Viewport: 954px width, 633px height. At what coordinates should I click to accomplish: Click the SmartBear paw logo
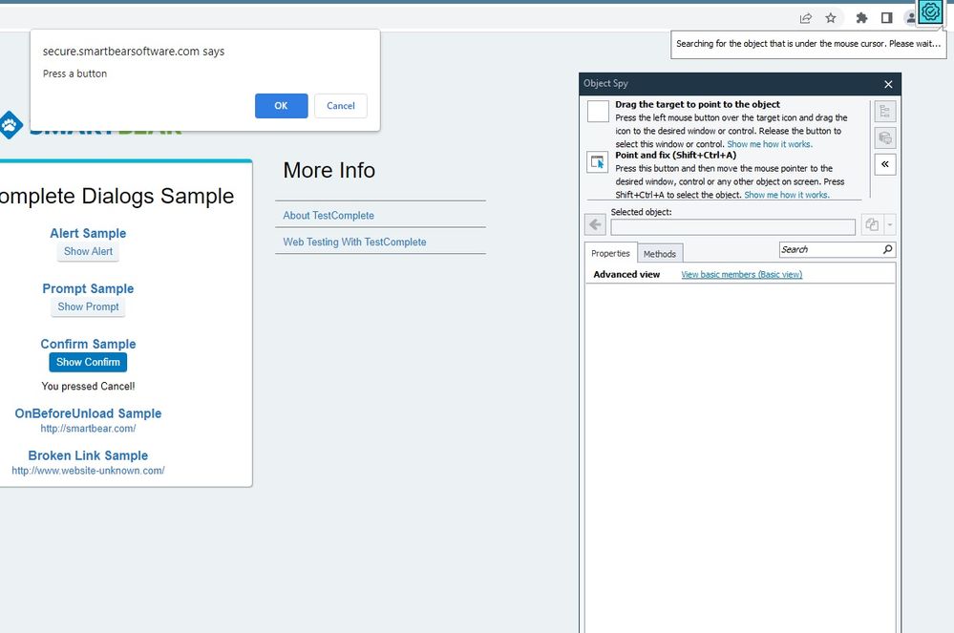click(10, 125)
